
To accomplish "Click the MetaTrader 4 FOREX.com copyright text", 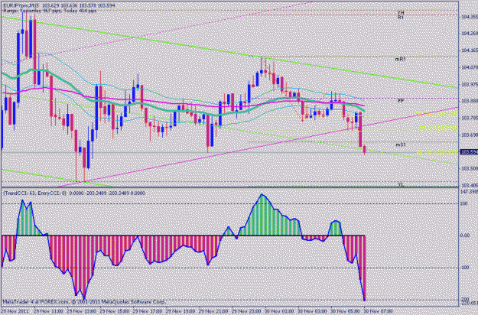I will pyautogui.click(x=84, y=302).
